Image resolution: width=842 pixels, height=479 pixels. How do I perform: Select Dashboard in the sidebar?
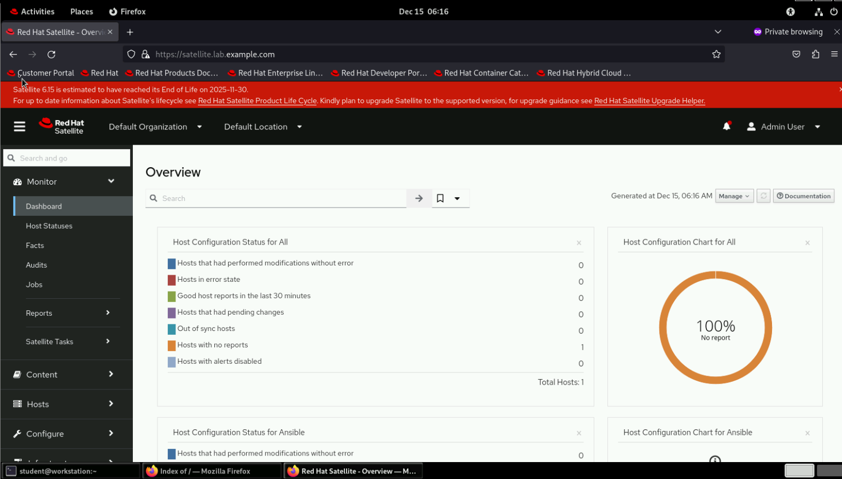click(73, 206)
